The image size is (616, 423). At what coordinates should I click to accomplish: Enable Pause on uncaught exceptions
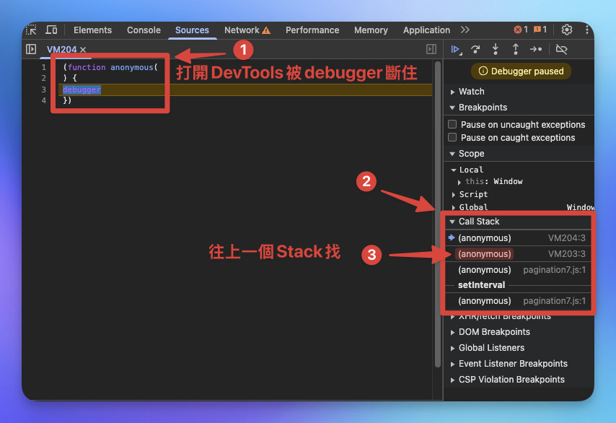pyautogui.click(x=452, y=124)
